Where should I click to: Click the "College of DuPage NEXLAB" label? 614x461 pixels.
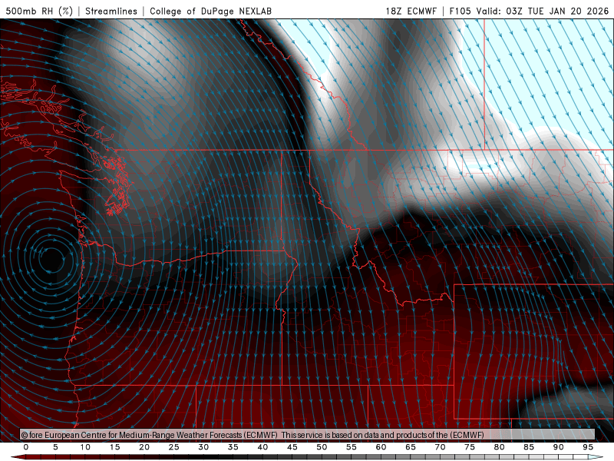[x=210, y=11]
